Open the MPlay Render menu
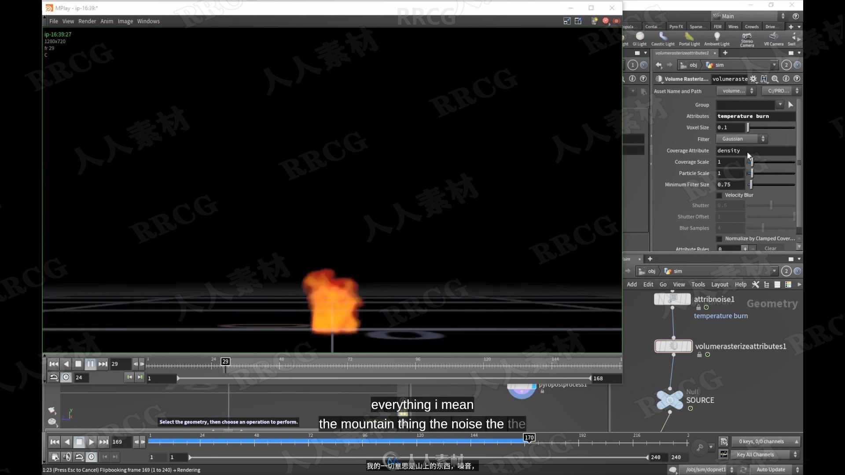Screen dimensions: 845x475 coord(87,21)
